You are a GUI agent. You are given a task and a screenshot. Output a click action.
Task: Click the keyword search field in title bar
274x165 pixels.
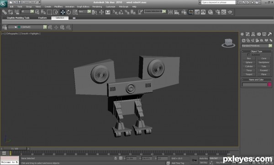pos(218,2)
